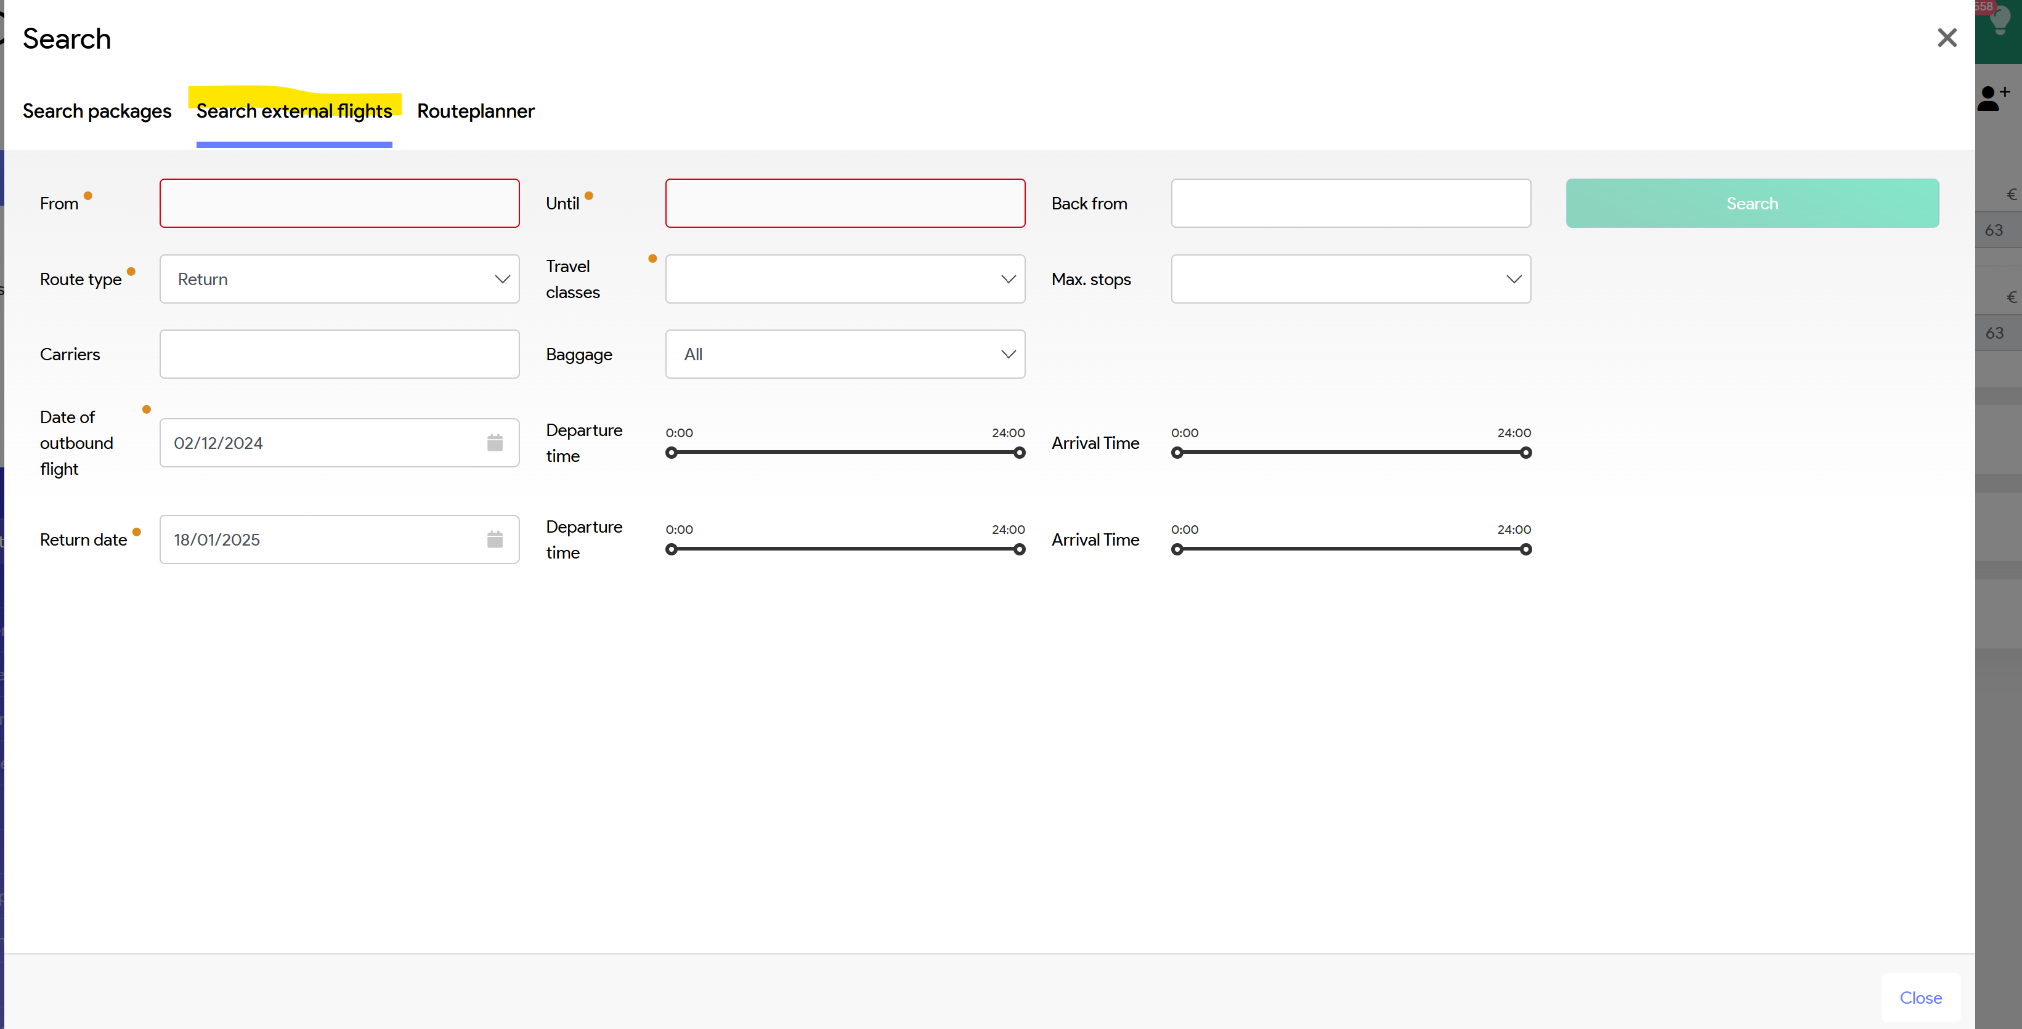Focus the Until input field
This screenshot has height=1029, width=2022.
pos(845,203)
